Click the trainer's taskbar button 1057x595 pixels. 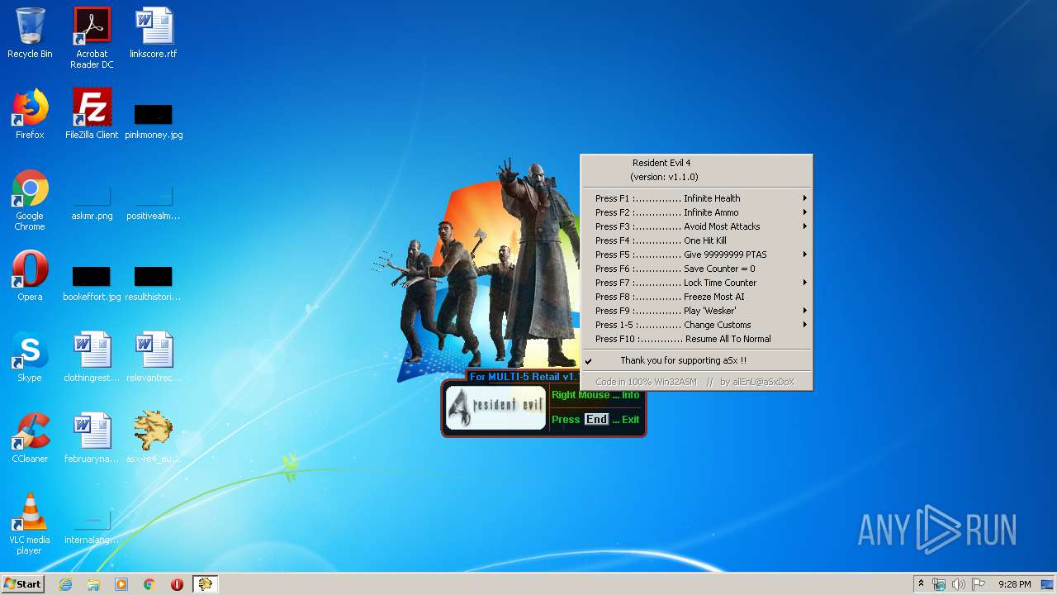(205, 584)
